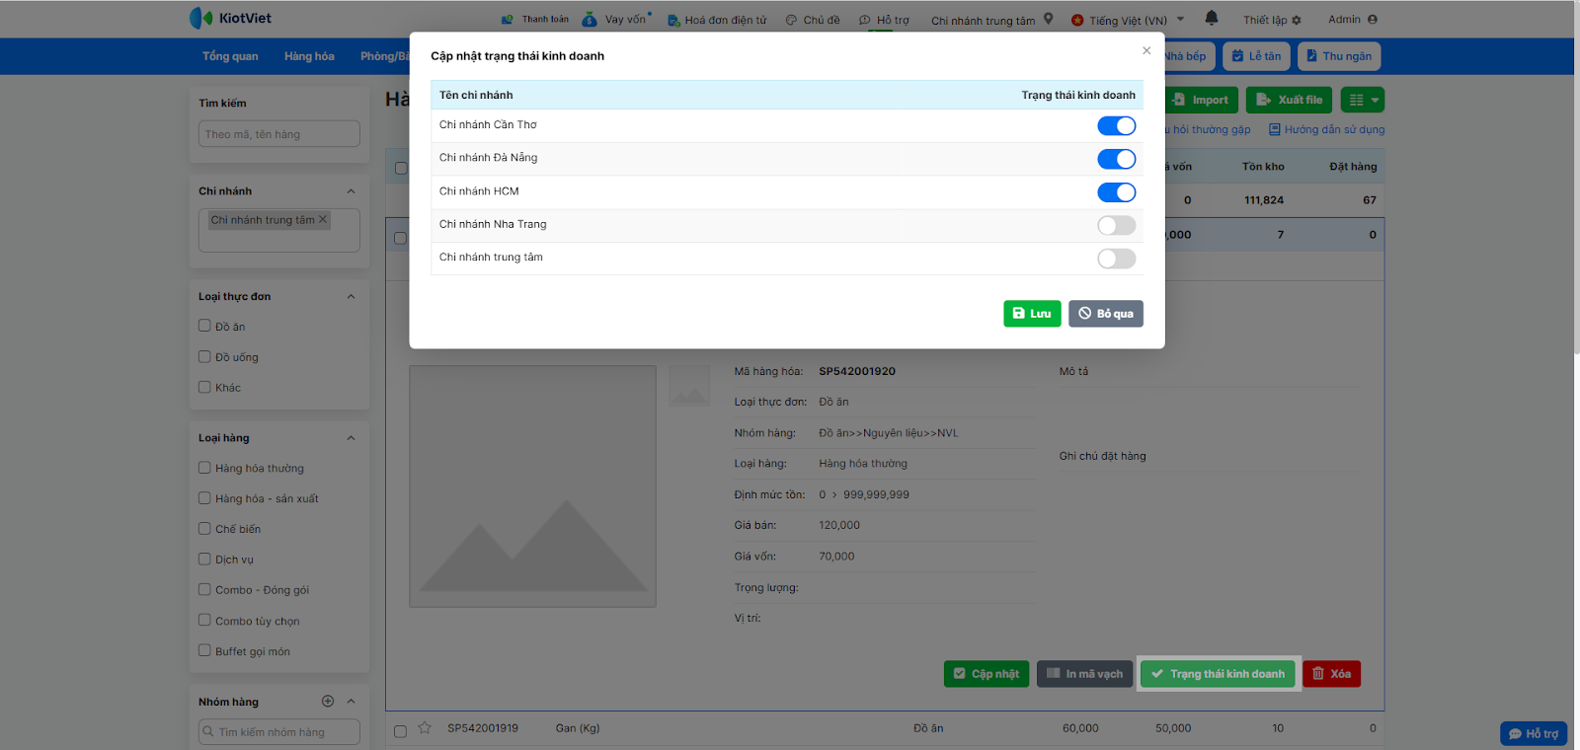Image resolution: width=1580 pixels, height=750 pixels.
Task: Open the Chủ đề theme option
Action: click(x=813, y=20)
